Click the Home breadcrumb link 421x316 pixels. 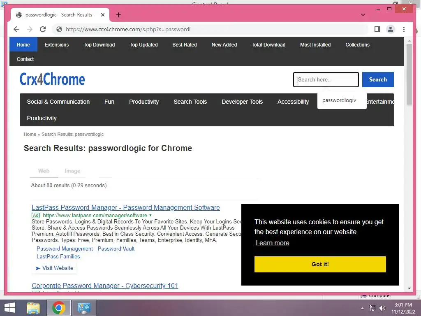click(30, 134)
